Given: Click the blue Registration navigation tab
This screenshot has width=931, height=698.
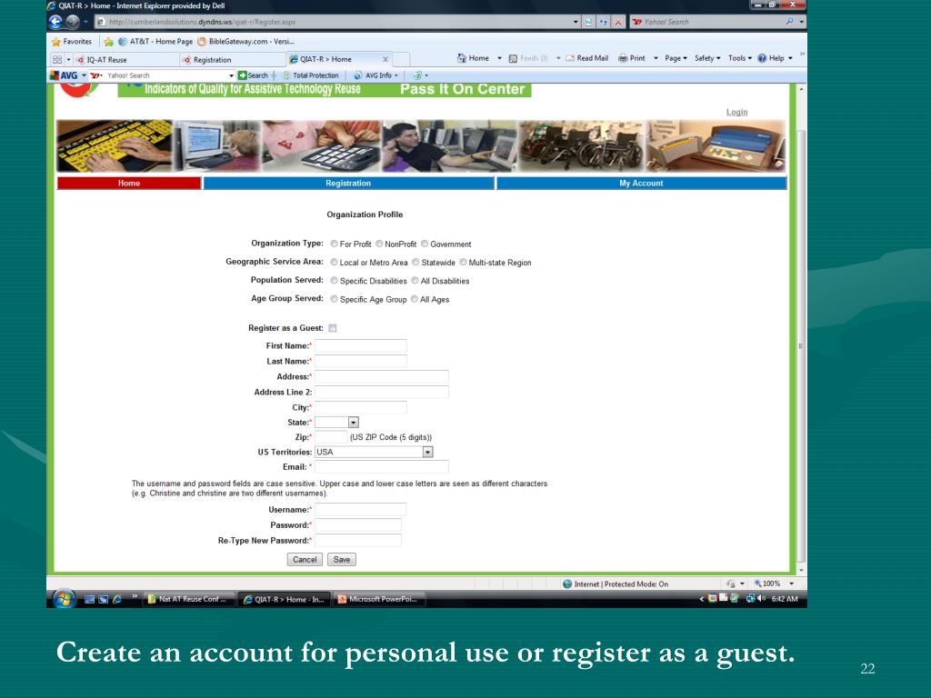Looking at the screenshot, I should tap(348, 184).
